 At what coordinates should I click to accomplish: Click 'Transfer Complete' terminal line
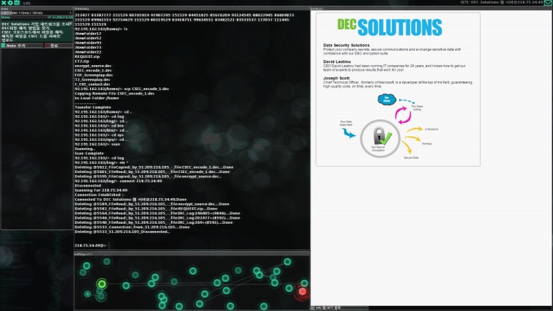click(93, 107)
